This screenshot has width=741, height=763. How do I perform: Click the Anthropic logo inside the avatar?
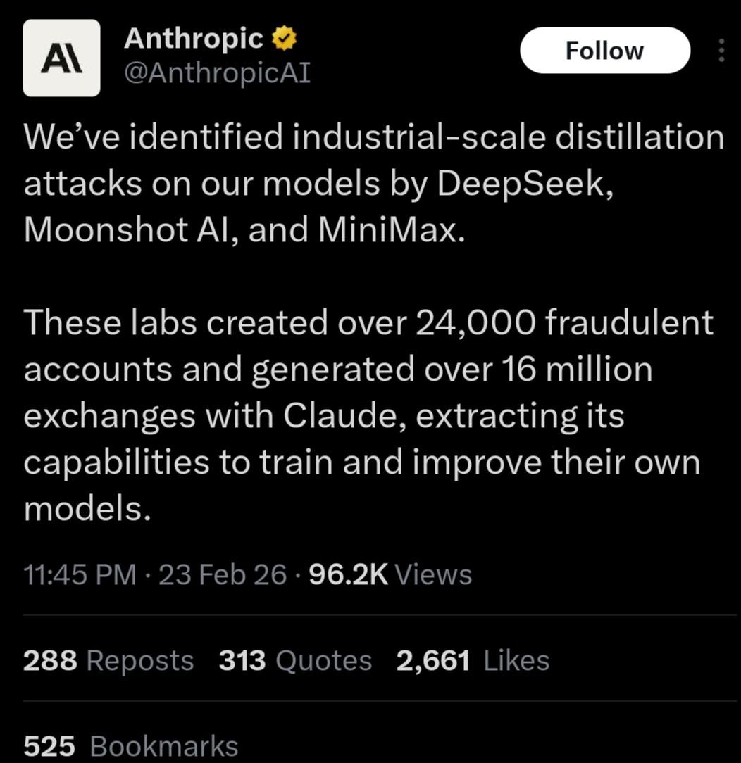(x=61, y=61)
